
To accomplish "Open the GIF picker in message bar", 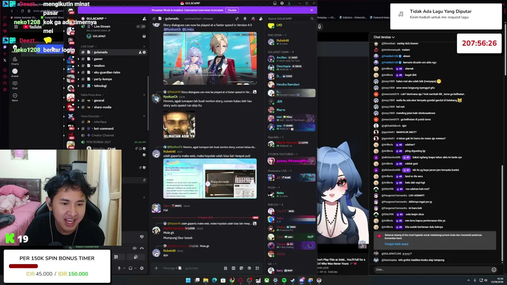I will click(233, 268).
